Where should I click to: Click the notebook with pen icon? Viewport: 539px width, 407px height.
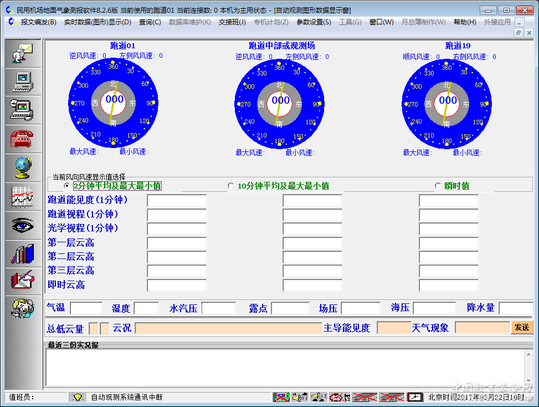[23, 281]
